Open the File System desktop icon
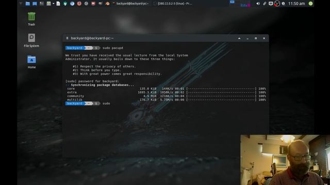 coord(31,40)
